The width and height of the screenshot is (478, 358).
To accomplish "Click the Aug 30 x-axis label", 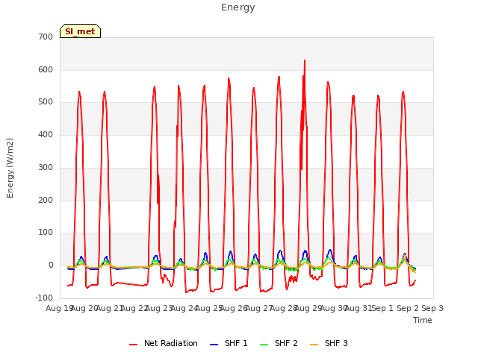I will coord(334,308).
